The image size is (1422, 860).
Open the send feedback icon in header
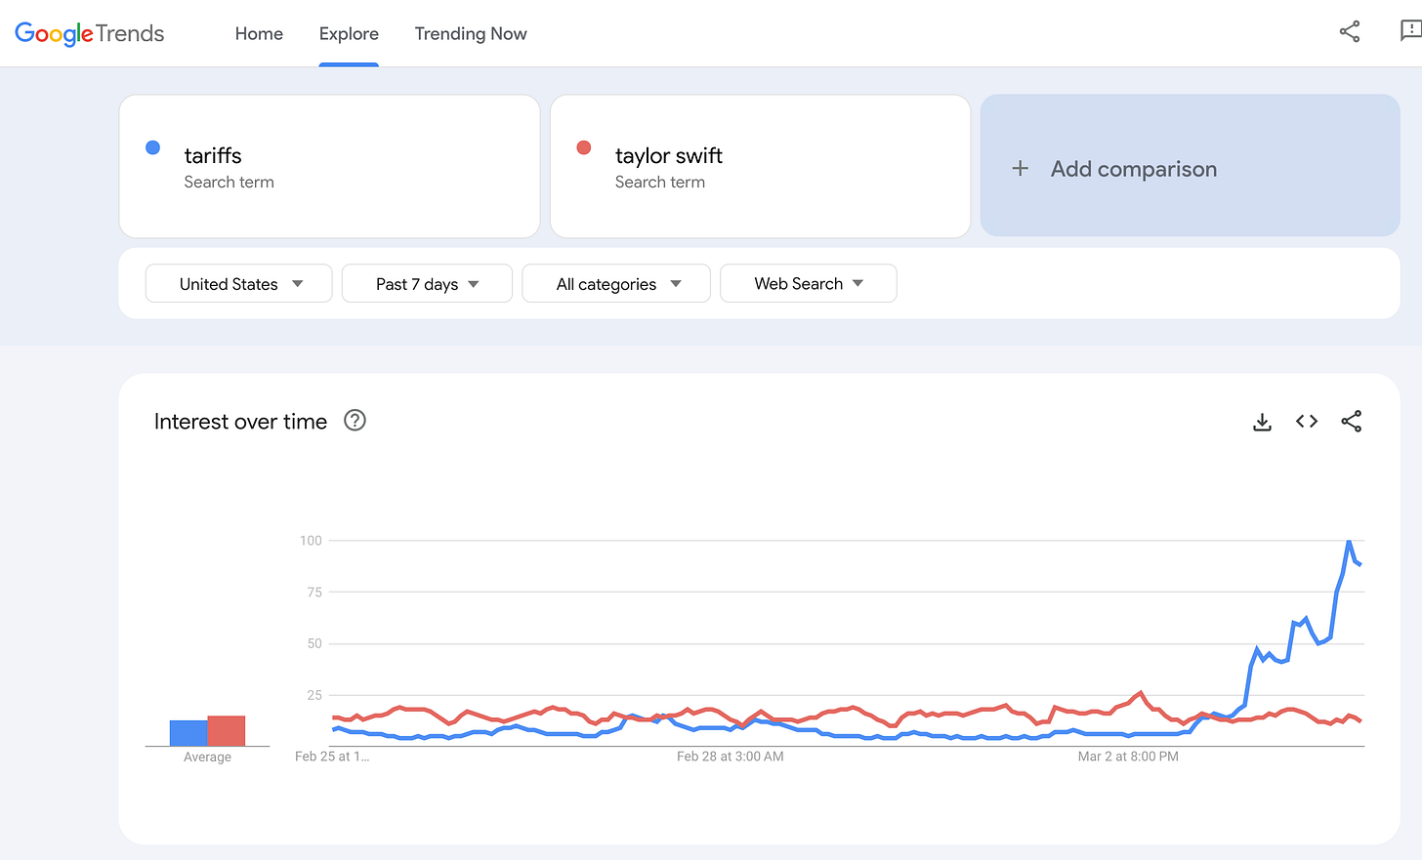[1409, 31]
